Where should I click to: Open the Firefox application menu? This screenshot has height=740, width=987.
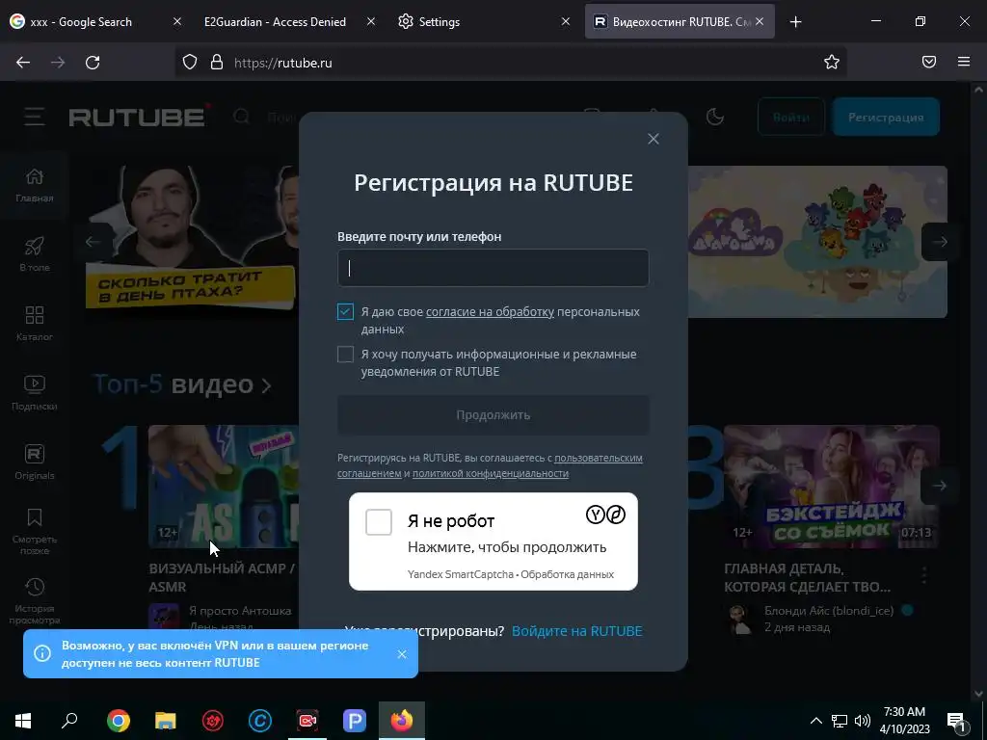(964, 62)
